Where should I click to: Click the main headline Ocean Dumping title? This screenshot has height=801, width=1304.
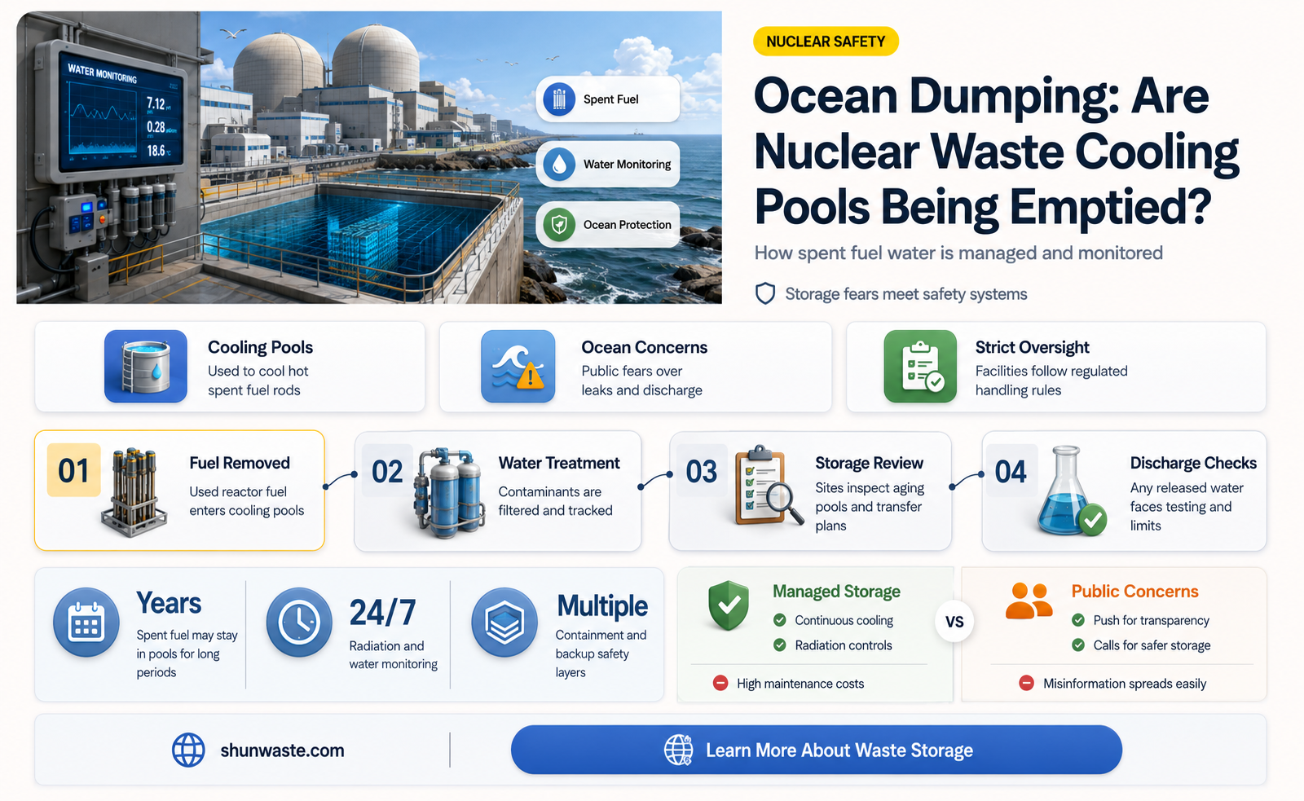(x=996, y=152)
